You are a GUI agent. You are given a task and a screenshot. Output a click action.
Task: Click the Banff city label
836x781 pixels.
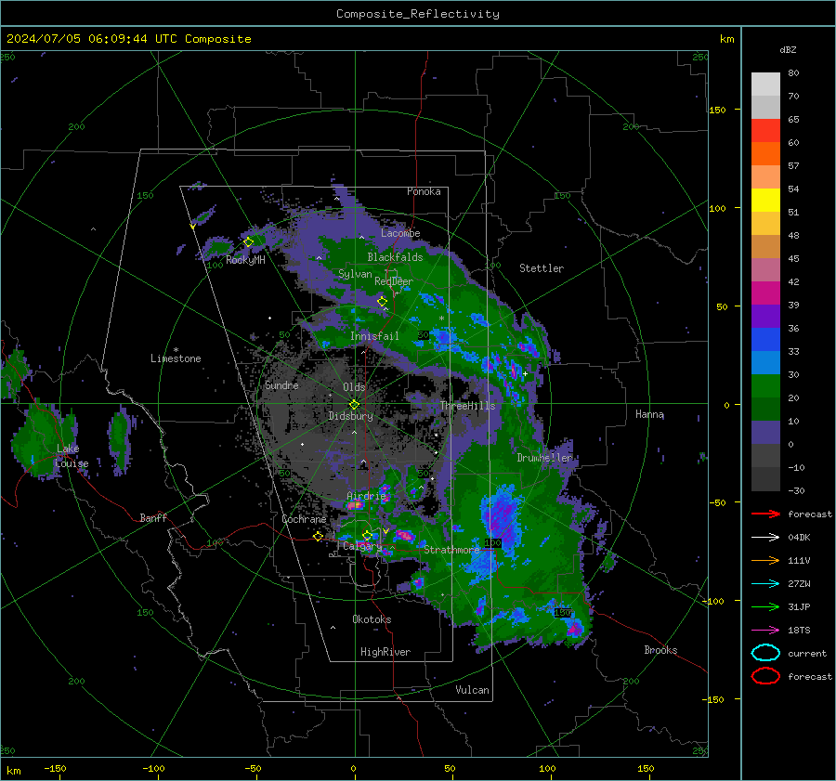pyautogui.click(x=153, y=517)
